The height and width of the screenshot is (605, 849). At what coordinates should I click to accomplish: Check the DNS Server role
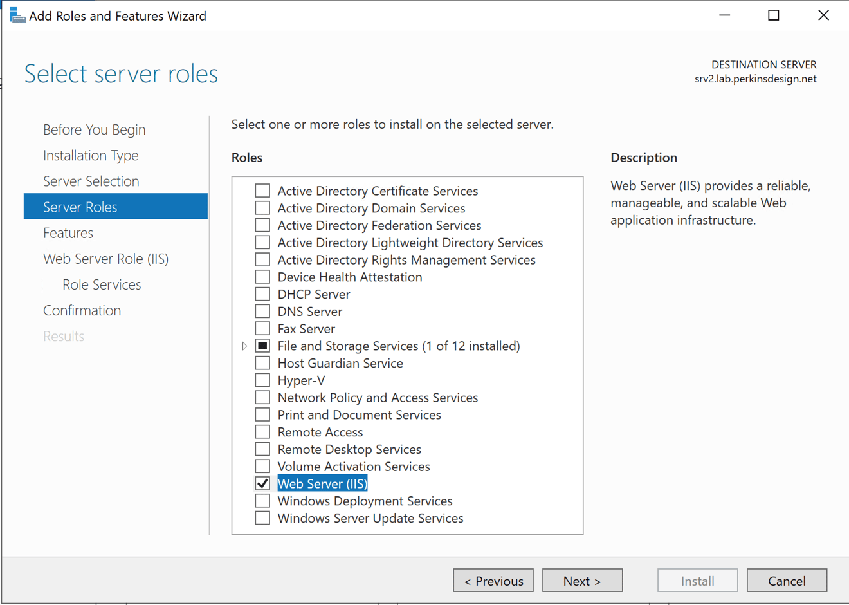pyautogui.click(x=262, y=311)
